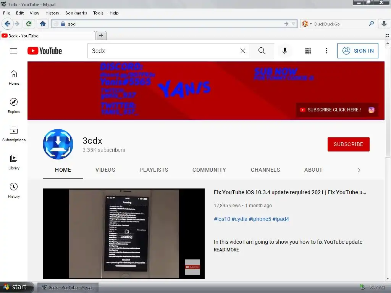The height and width of the screenshot is (293, 391).
Task: Click the page scrollbar up arrow
Action: coord(388,43)
